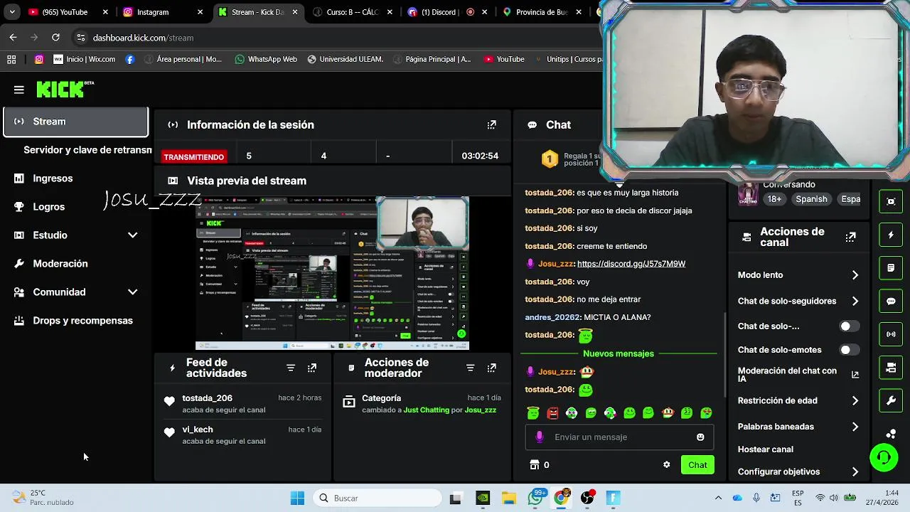Toggle Chat de solo-emotes switch
This screenshot has width=910, height=512.
pyautogui.click(x=849, y=350)
